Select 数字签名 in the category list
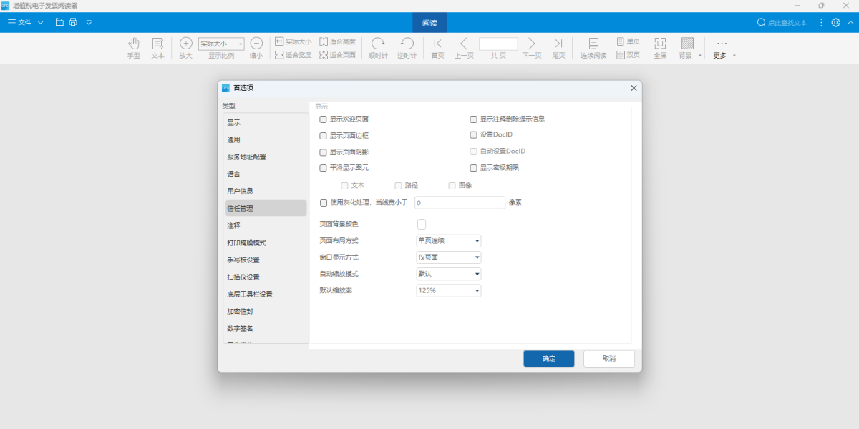This screenshot has width=859, height=429. [240, 329]
